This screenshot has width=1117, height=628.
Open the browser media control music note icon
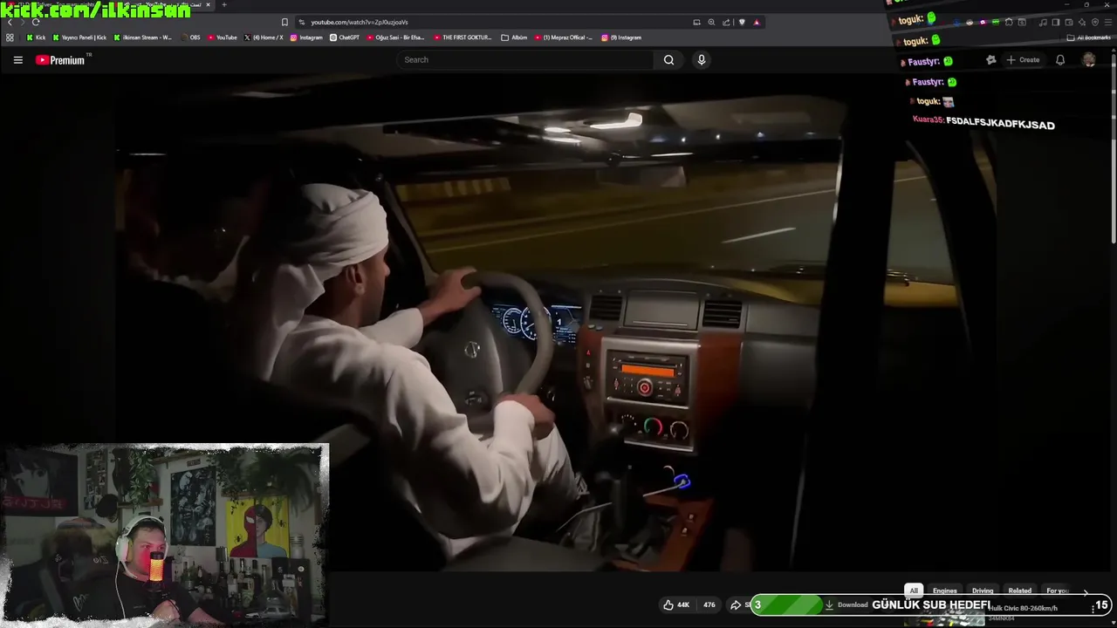(x=1043, y=22)
